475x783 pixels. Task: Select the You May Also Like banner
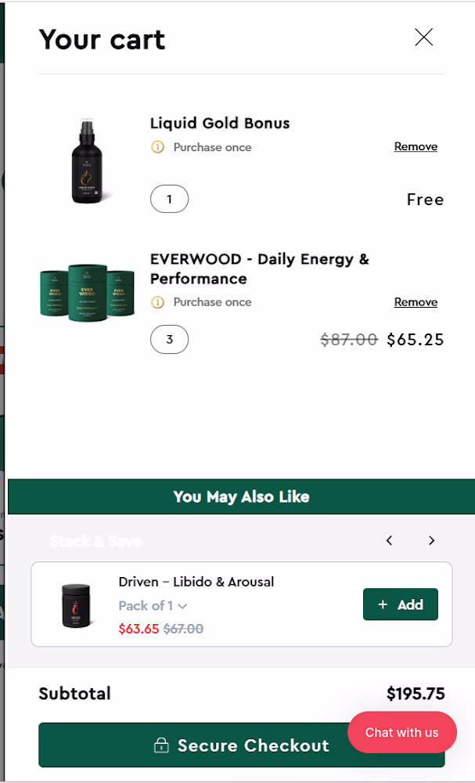tap(242, 496)
